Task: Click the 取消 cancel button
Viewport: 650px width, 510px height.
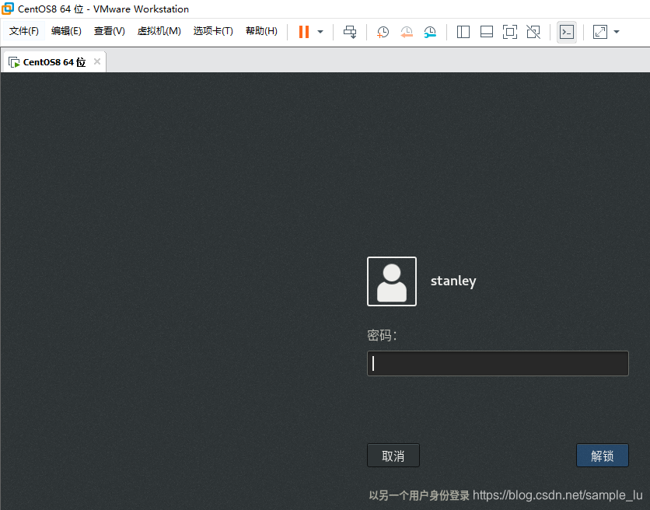Action: 393,456
